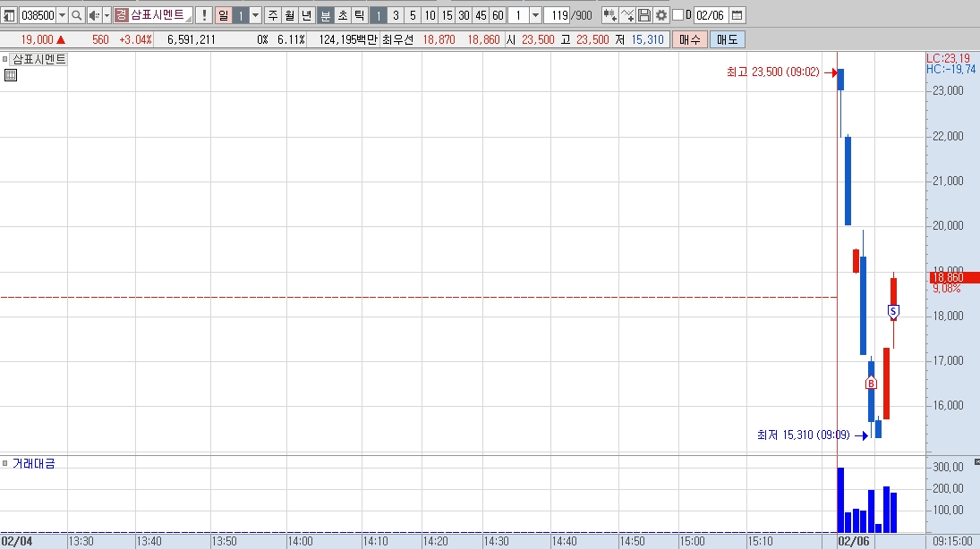
Task: Select the 일 (daily) chart period
Action: point(223,15)
